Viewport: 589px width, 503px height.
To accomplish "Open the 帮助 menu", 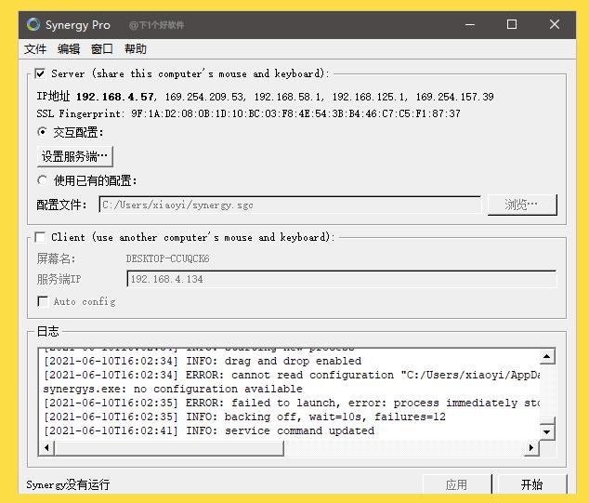I will coord(136,49).
